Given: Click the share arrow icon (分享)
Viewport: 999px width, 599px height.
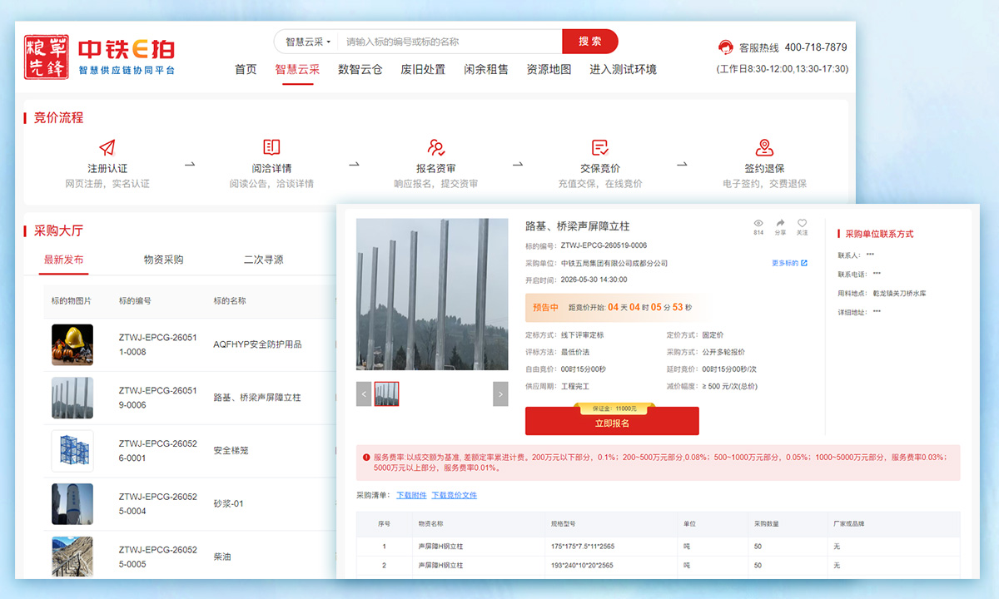Looking at the screenshot, I should click(x=781, y=223).
